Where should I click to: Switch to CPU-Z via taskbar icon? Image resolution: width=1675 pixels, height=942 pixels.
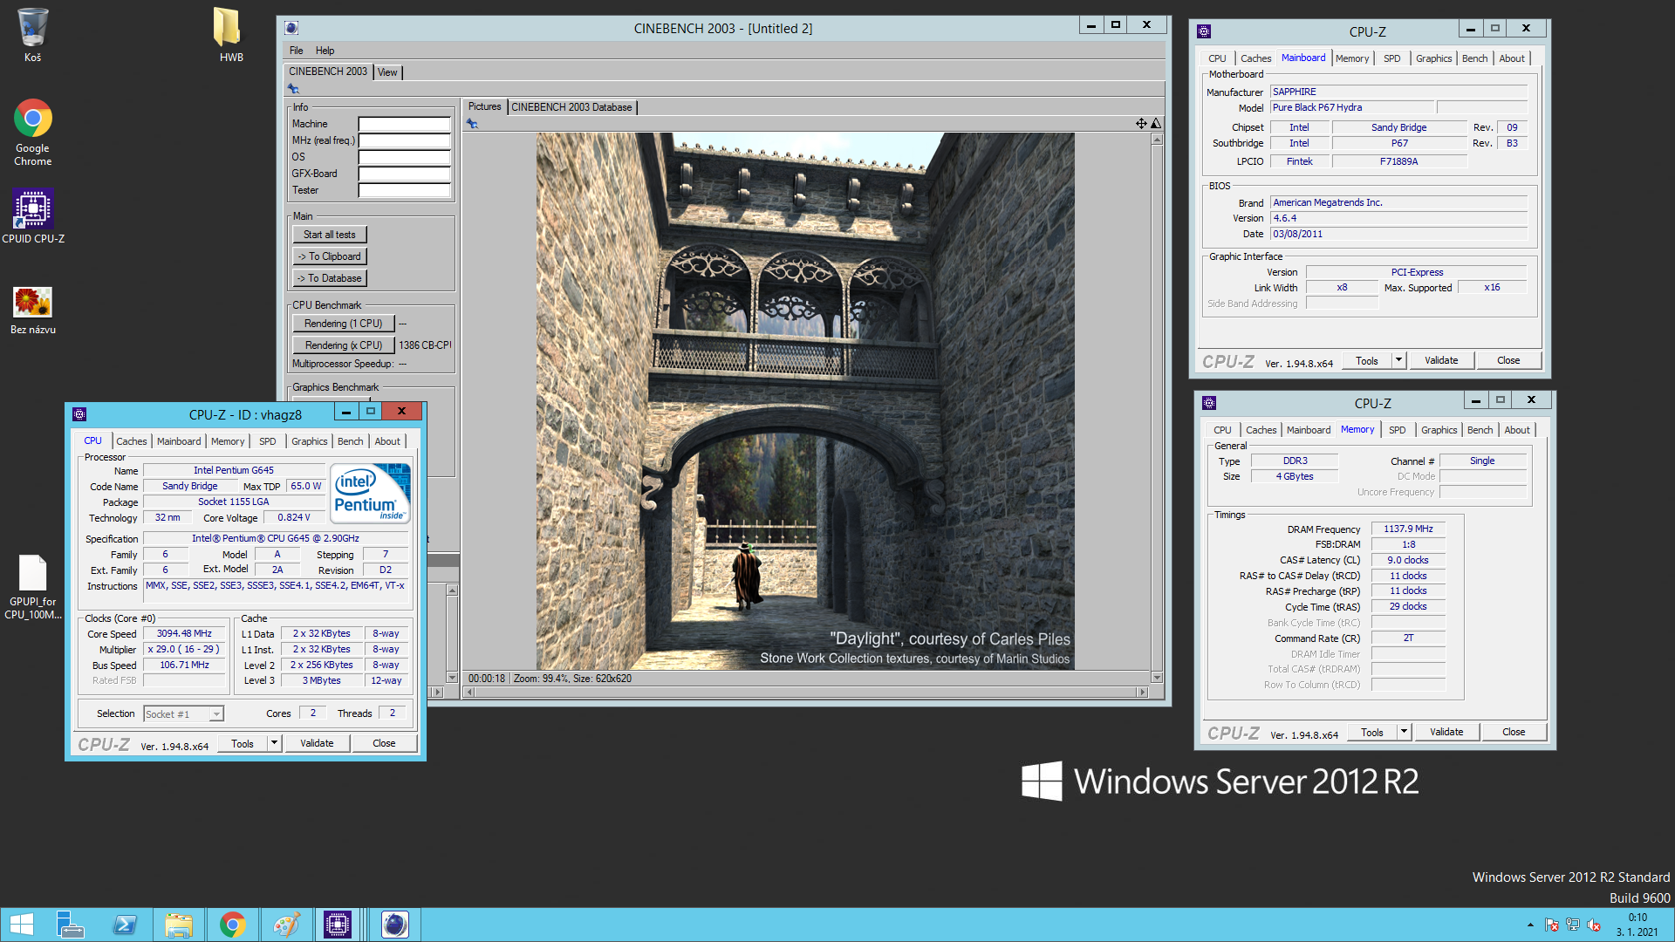click(338, 925)
